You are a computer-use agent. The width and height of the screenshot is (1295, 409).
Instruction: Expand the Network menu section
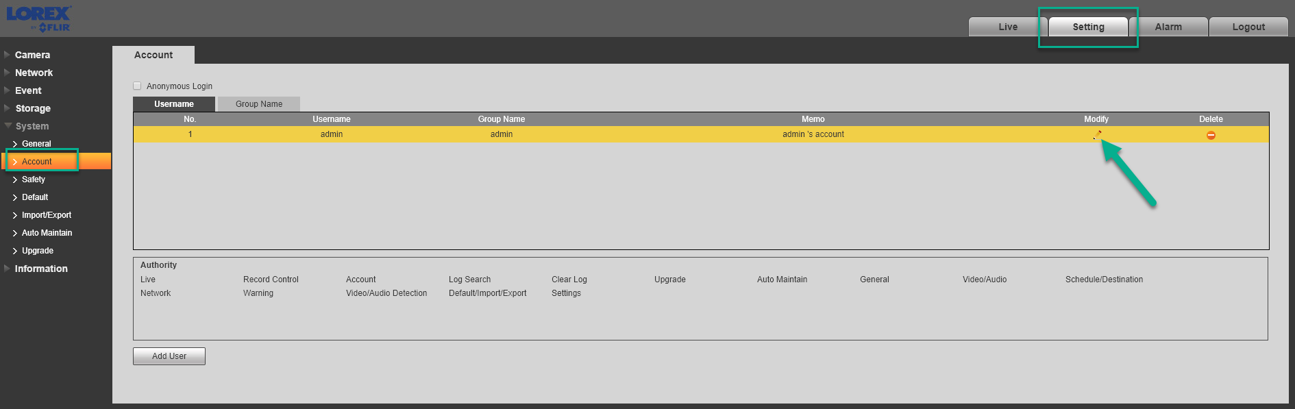point(34,73)
